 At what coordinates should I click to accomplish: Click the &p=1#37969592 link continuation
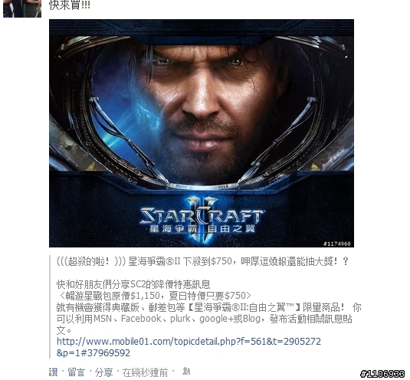tap(93, 353)
